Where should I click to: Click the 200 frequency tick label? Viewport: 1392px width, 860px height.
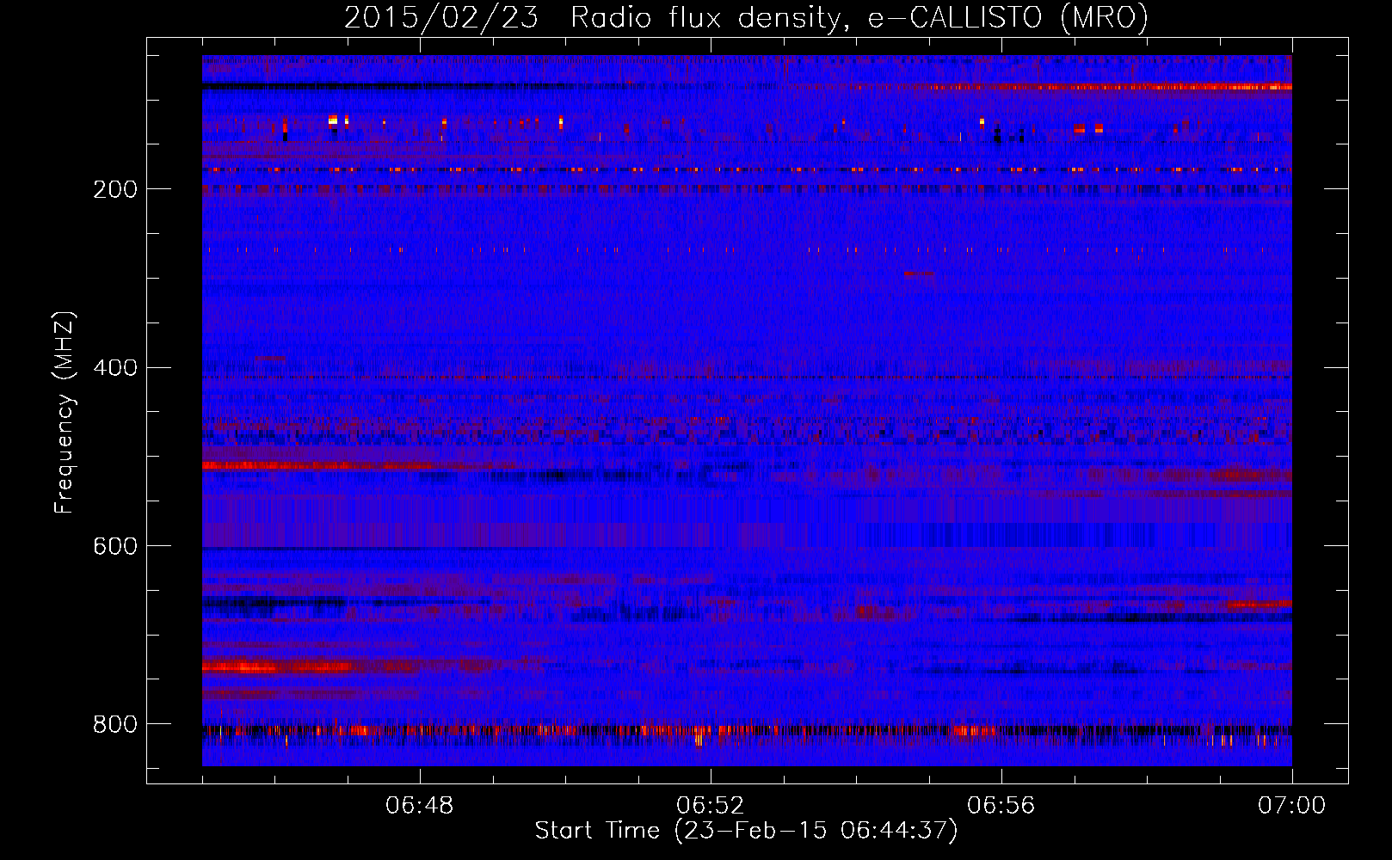pos(115,189)
